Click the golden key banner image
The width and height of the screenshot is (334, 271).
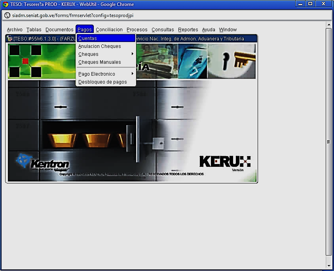pos(232,61)
